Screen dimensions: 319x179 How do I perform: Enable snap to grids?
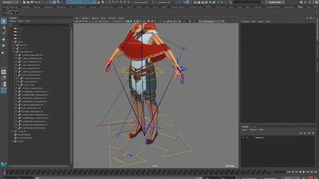[x=110, y=2]
